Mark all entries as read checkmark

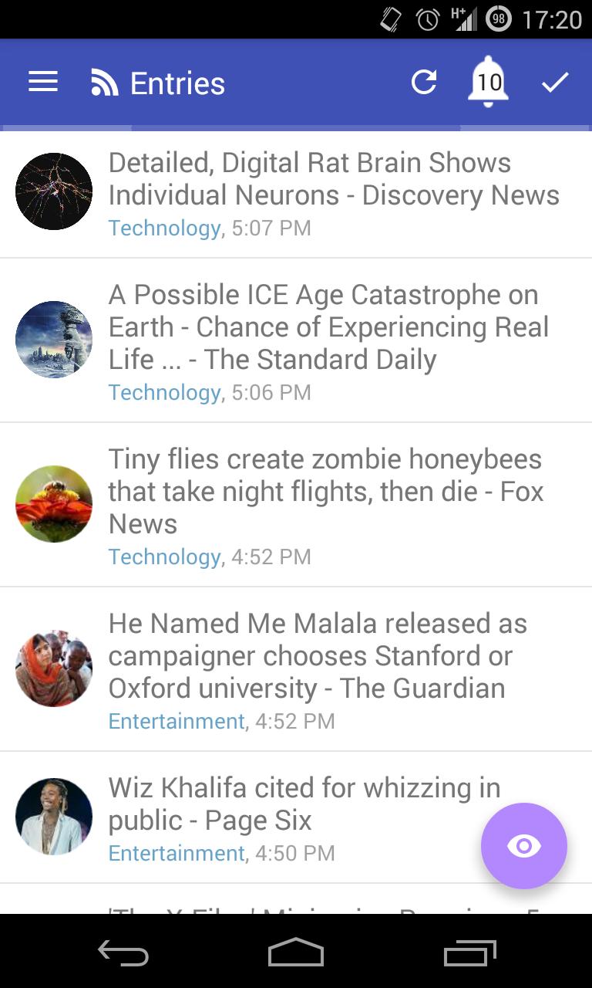click(554, 82)
